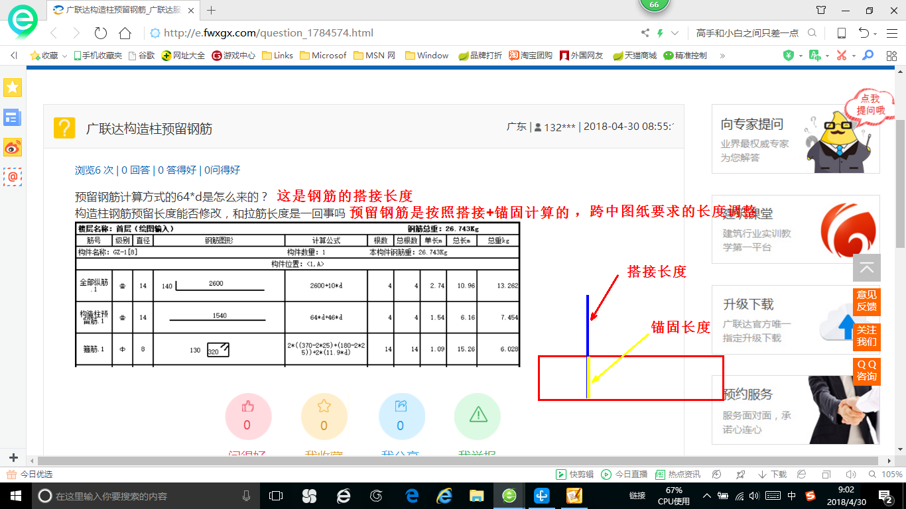906x509 pixels.
Task: Click the orange QQ咨询 button
Action: [867, 371]
